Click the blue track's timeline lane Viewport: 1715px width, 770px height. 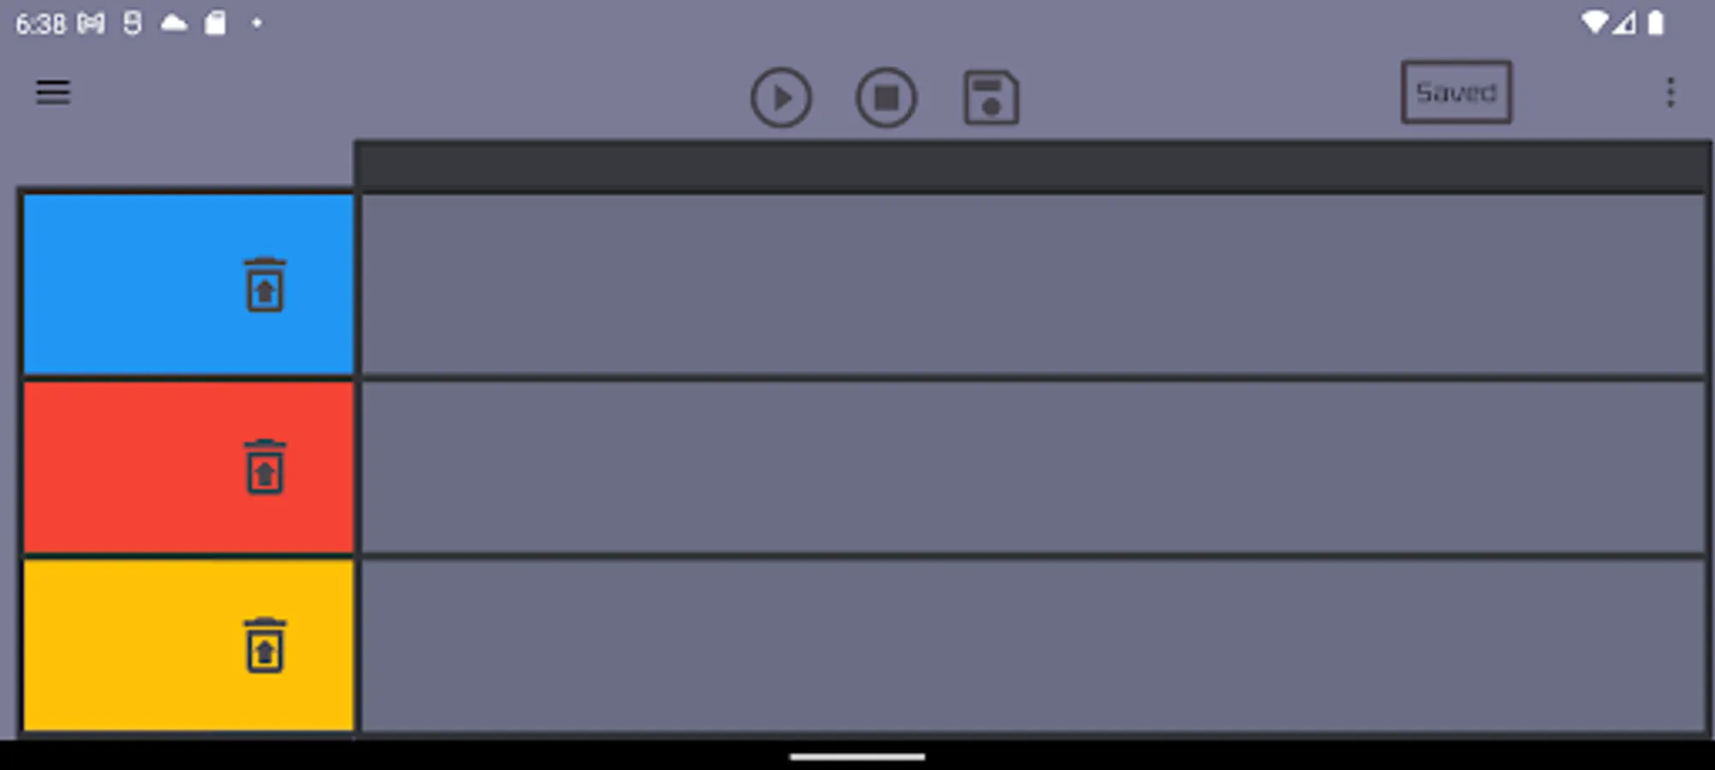pyautogui.click(x=1033, y=285)
